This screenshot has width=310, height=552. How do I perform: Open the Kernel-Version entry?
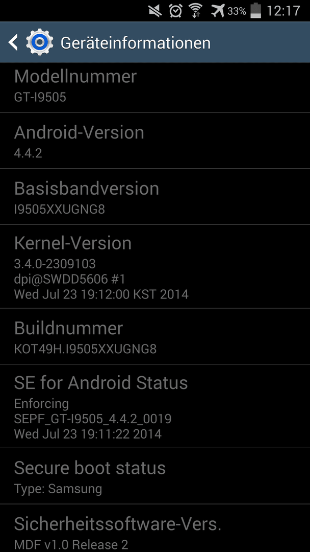(155, 266)
